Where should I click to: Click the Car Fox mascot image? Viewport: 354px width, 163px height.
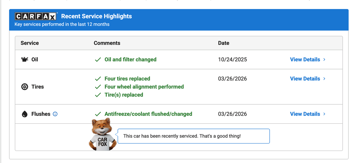pos(102,135)
